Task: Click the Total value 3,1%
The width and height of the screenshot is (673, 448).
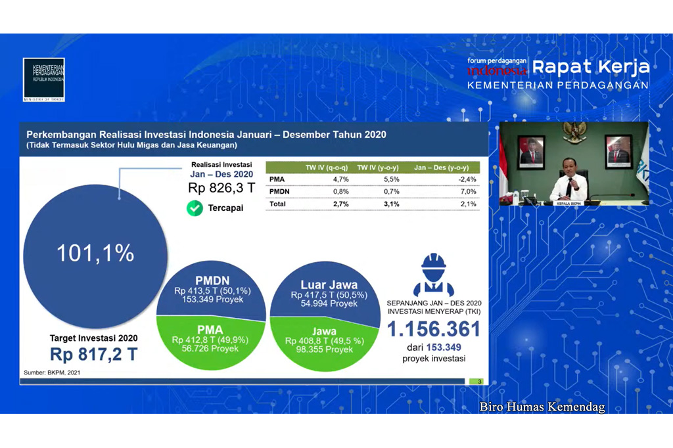Action: [392, 204]
